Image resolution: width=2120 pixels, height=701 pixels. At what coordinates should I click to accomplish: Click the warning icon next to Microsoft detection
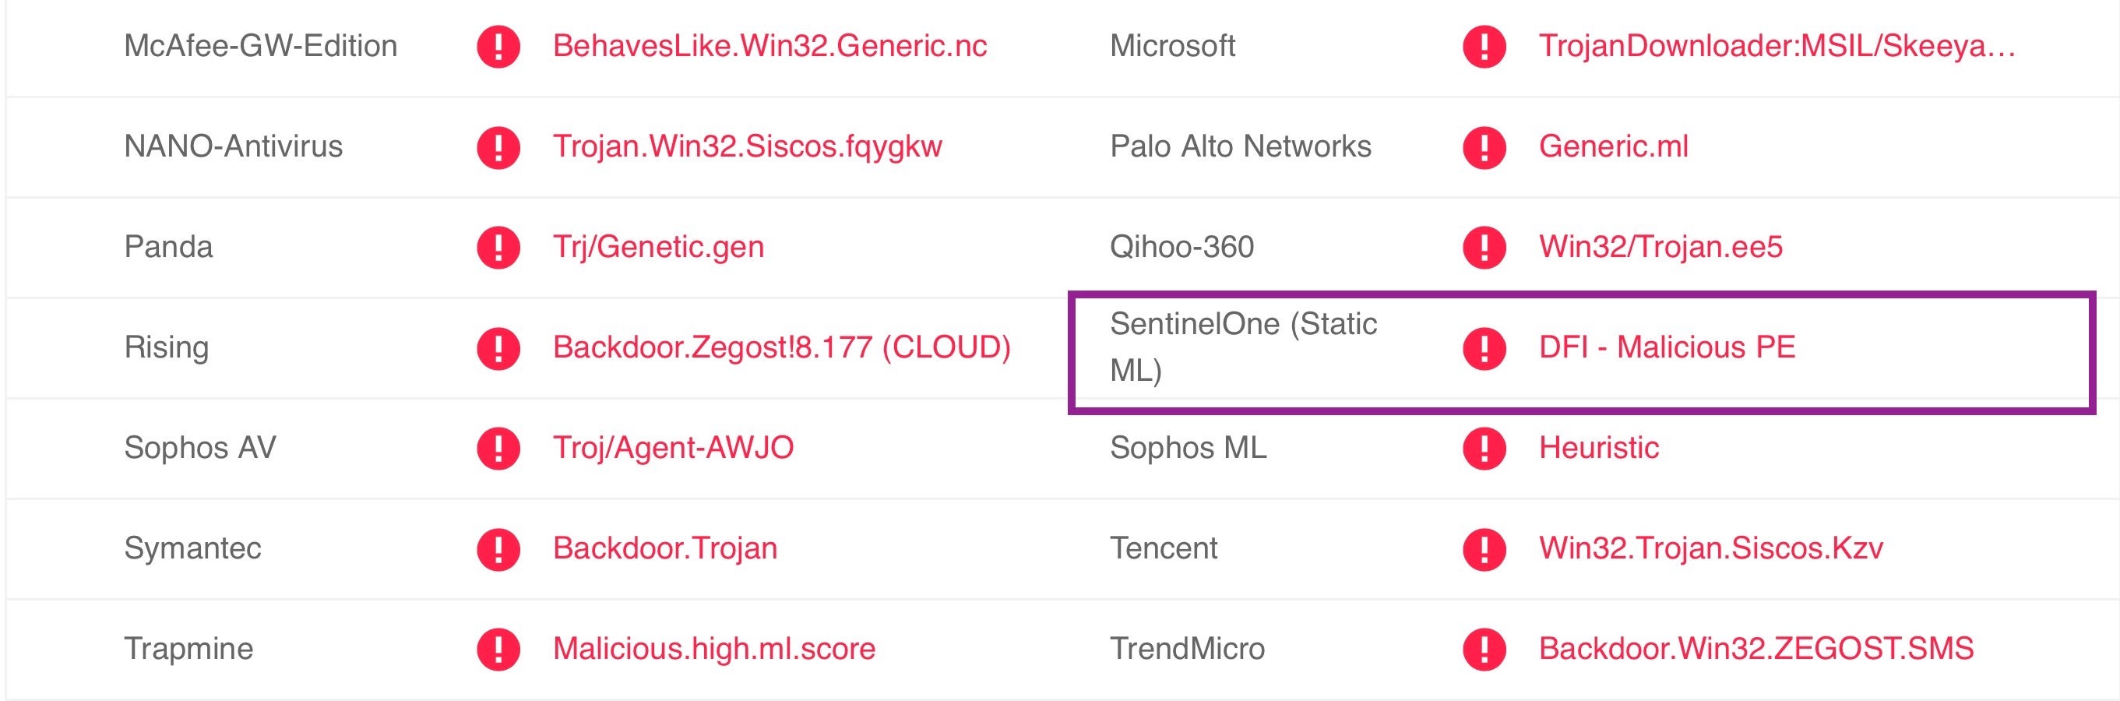[1484, 46]
